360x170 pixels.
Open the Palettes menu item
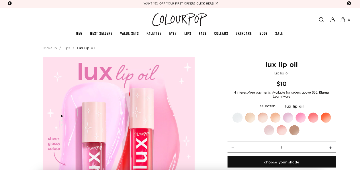[154, 33]
